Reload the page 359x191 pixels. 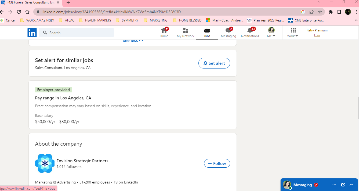click(19, 12)
